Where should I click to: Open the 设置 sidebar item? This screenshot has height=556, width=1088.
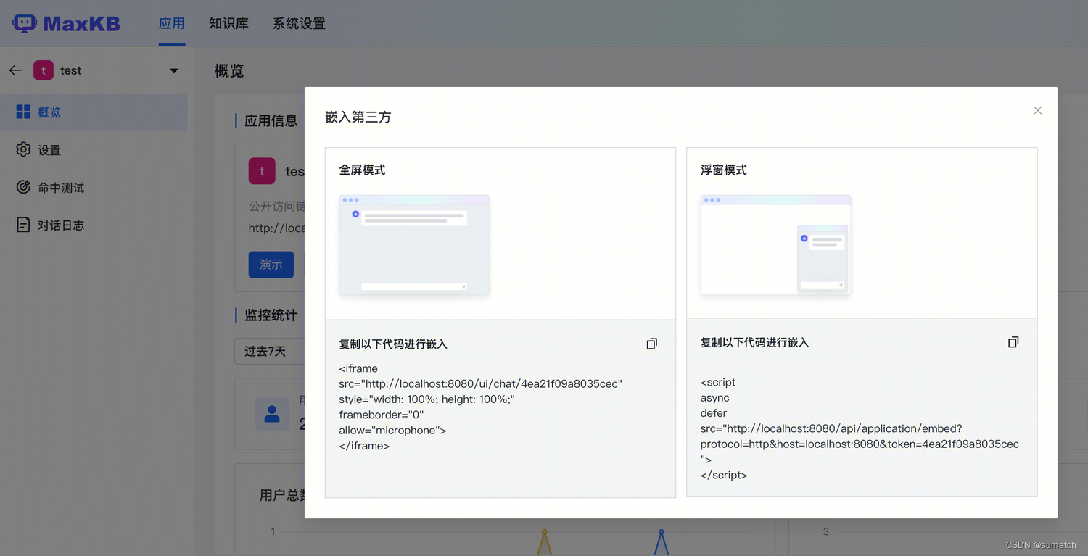[x=94, y=150]
